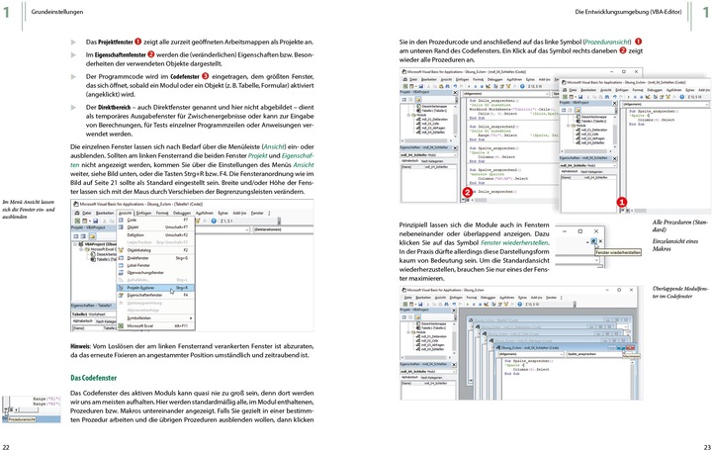
Task: Click blue help icon in page 23 top-left toolbar
Action: pyautogui.click(x=522, y=86)
